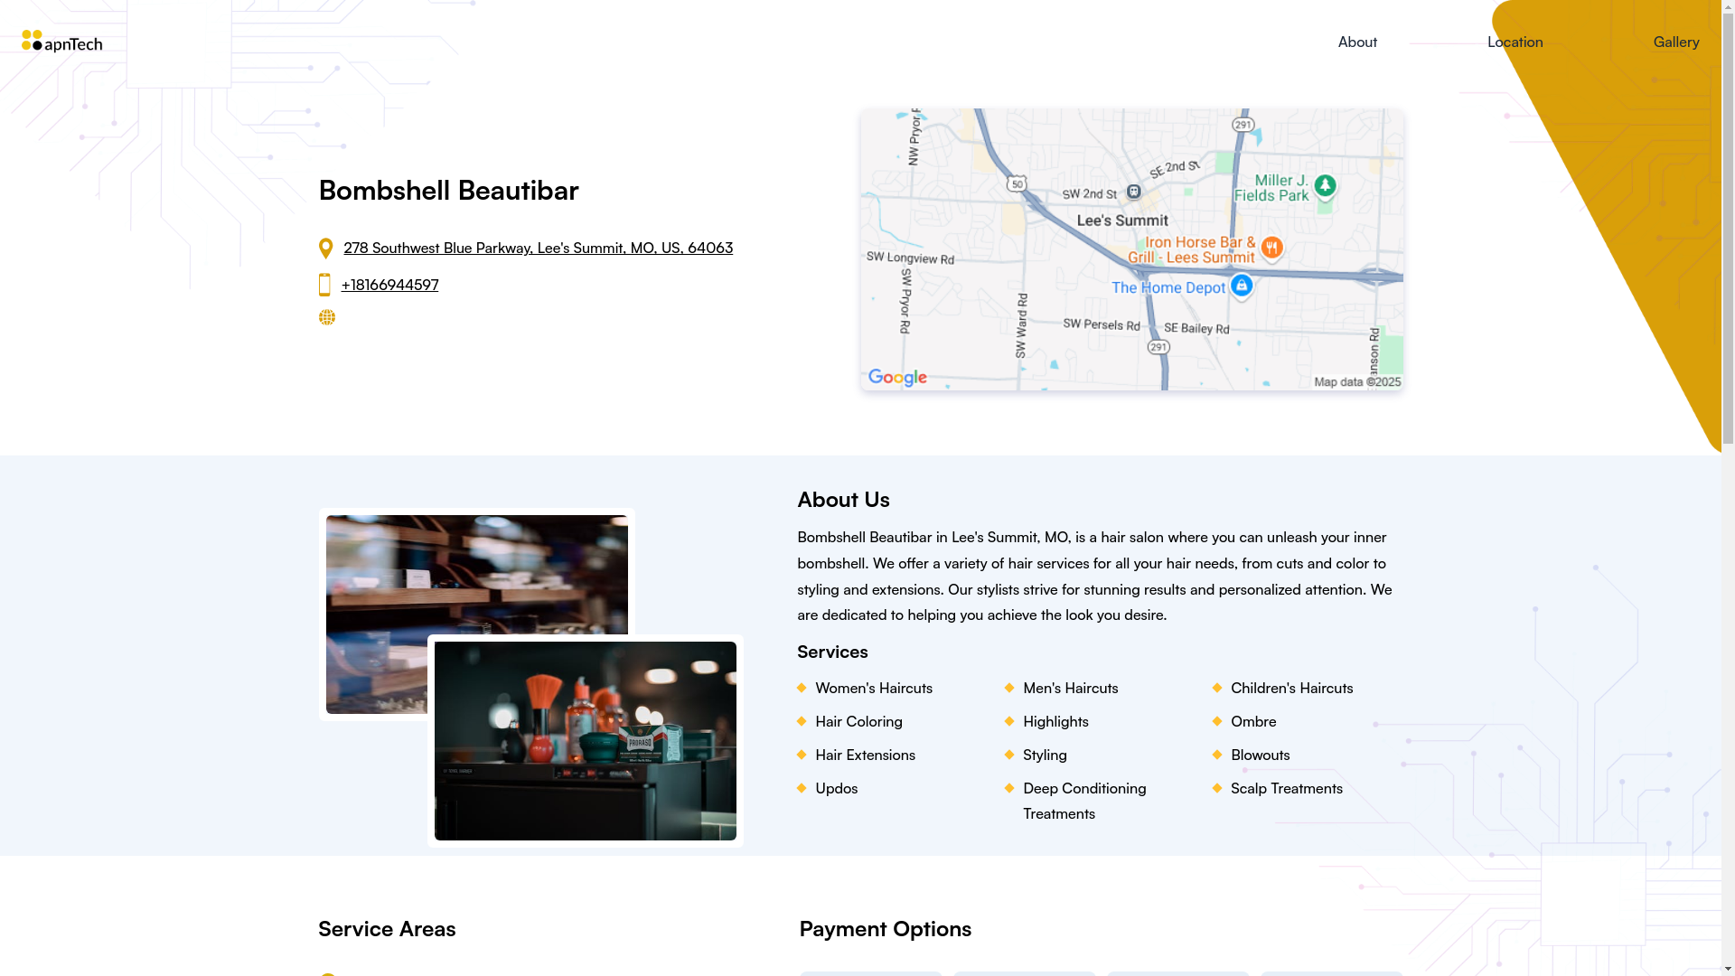
Task: Click the Lee's Summit map label
Action: coord(1122,220)
